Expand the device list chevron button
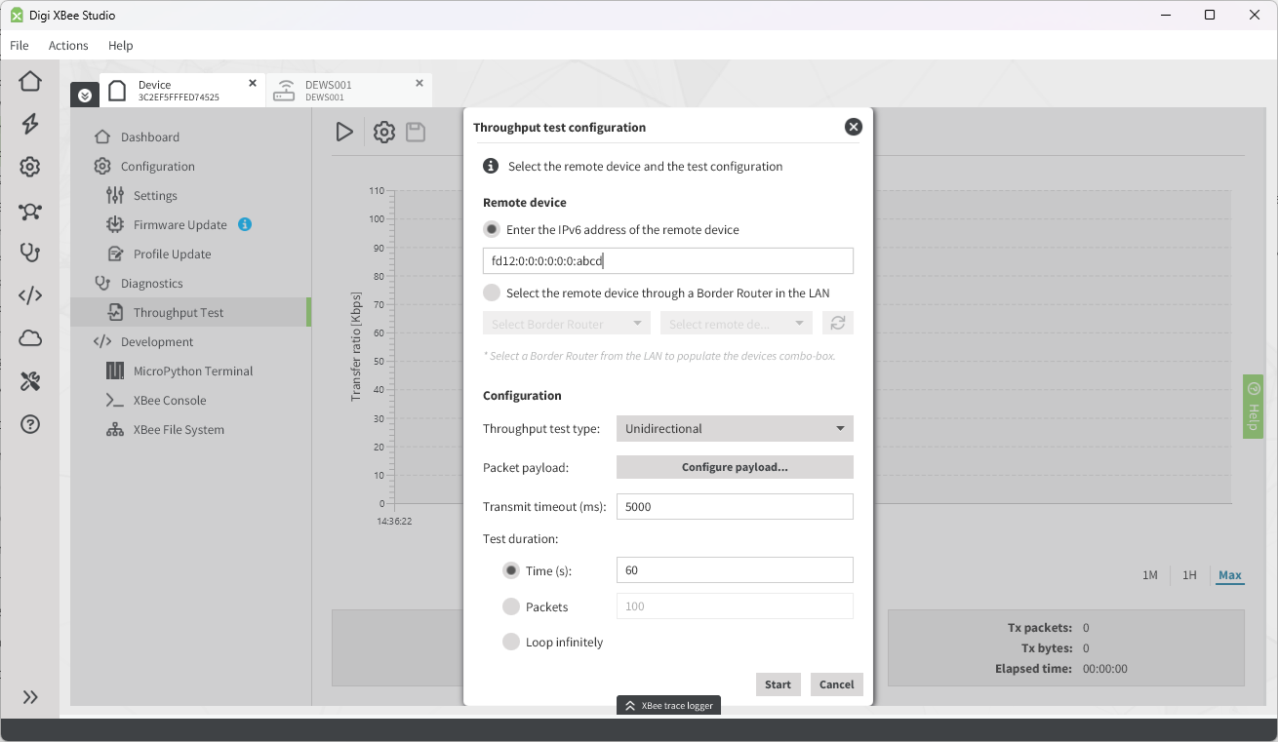The image size is (1278, 742). [85, 95]
